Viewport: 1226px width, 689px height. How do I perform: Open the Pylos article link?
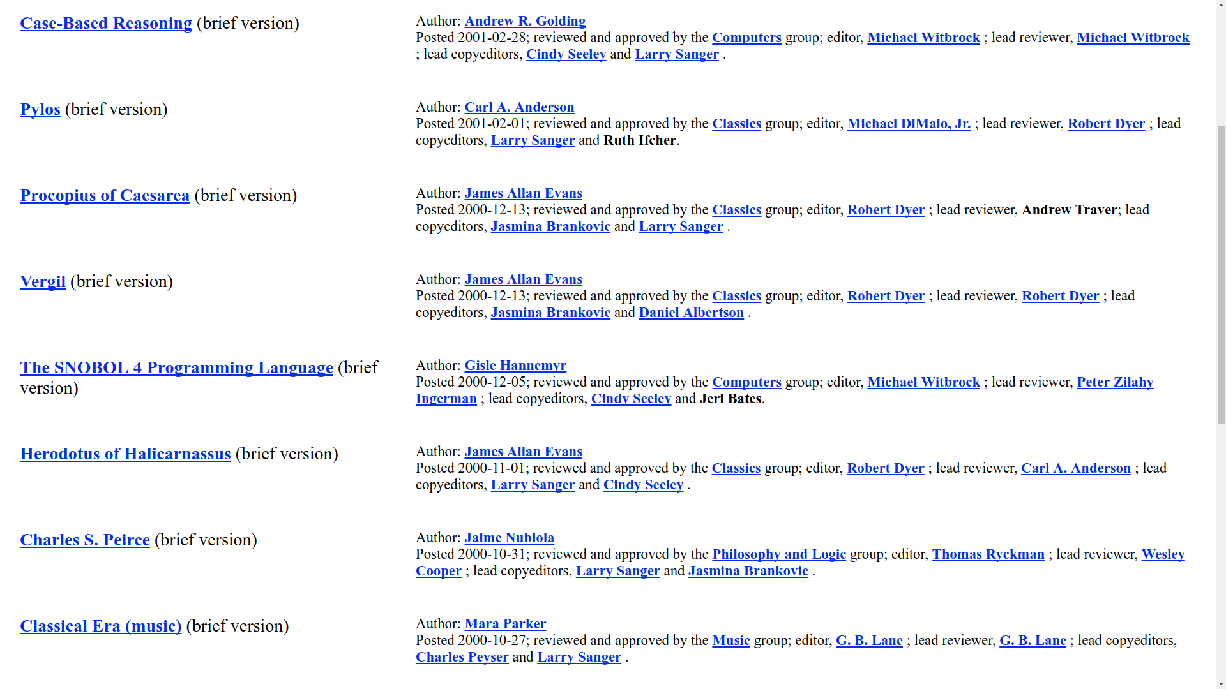tap(40, 109)
